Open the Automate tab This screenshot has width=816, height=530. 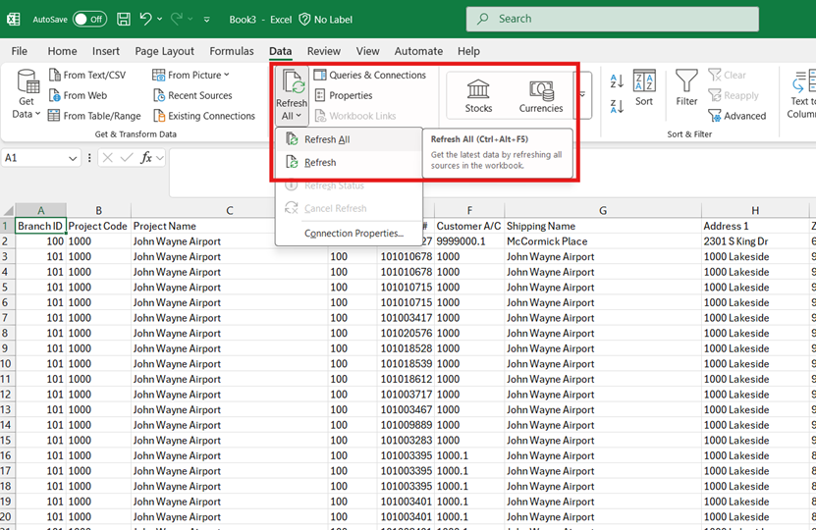pos(418,51)
